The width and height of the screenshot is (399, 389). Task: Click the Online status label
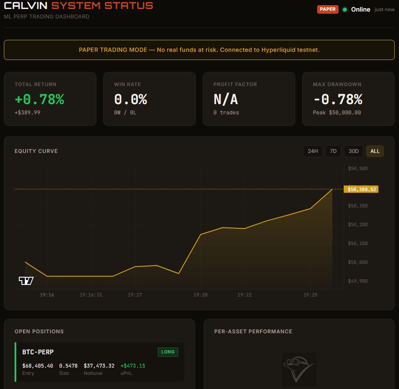360,9
